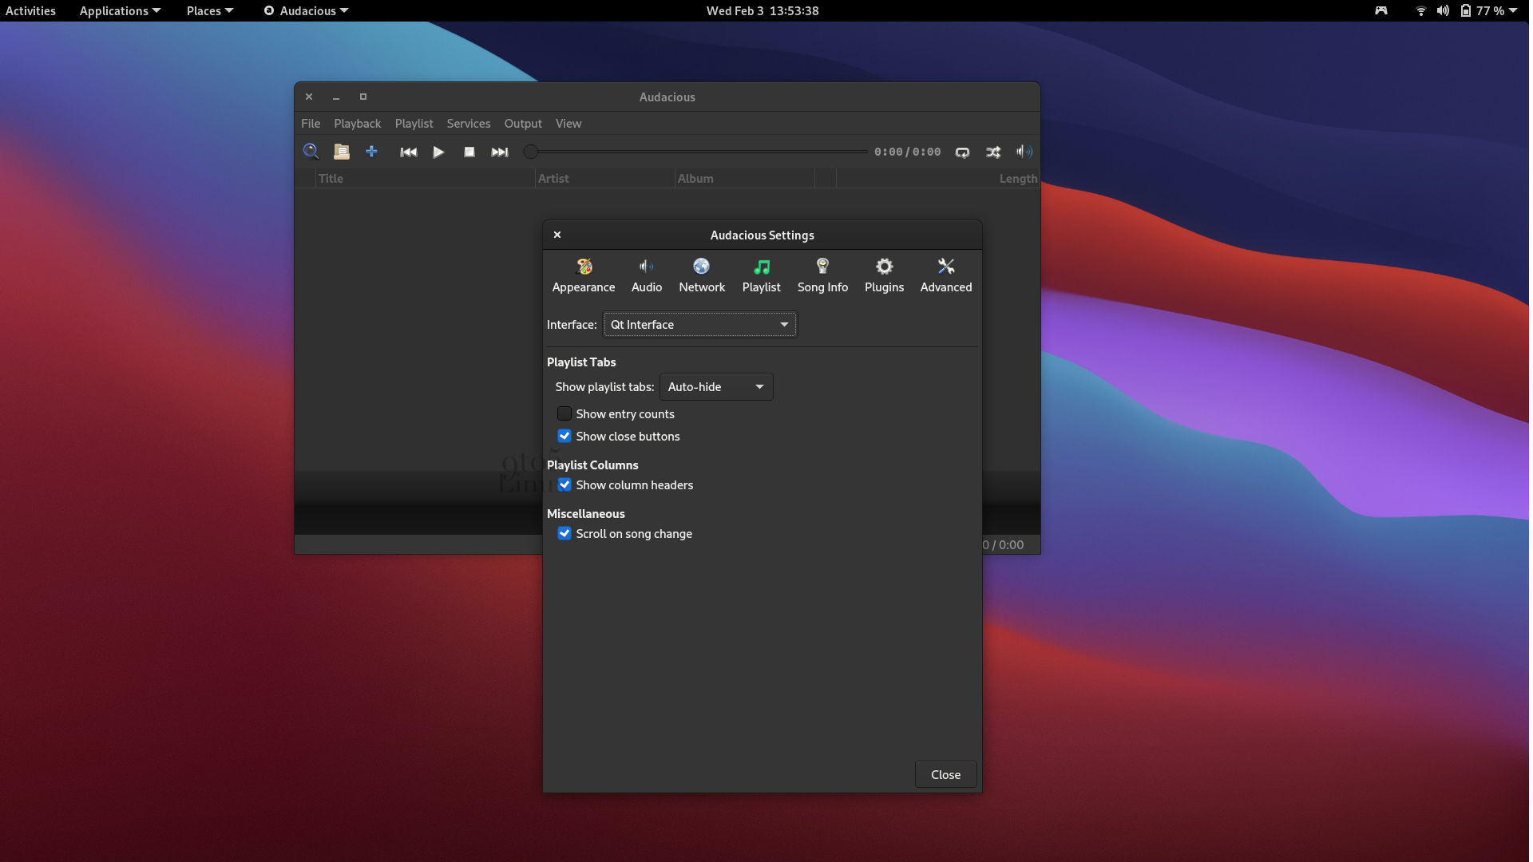Disable Show close buttons
Image resolution: width=1533 pixels, height=862 pixels.
564,436
